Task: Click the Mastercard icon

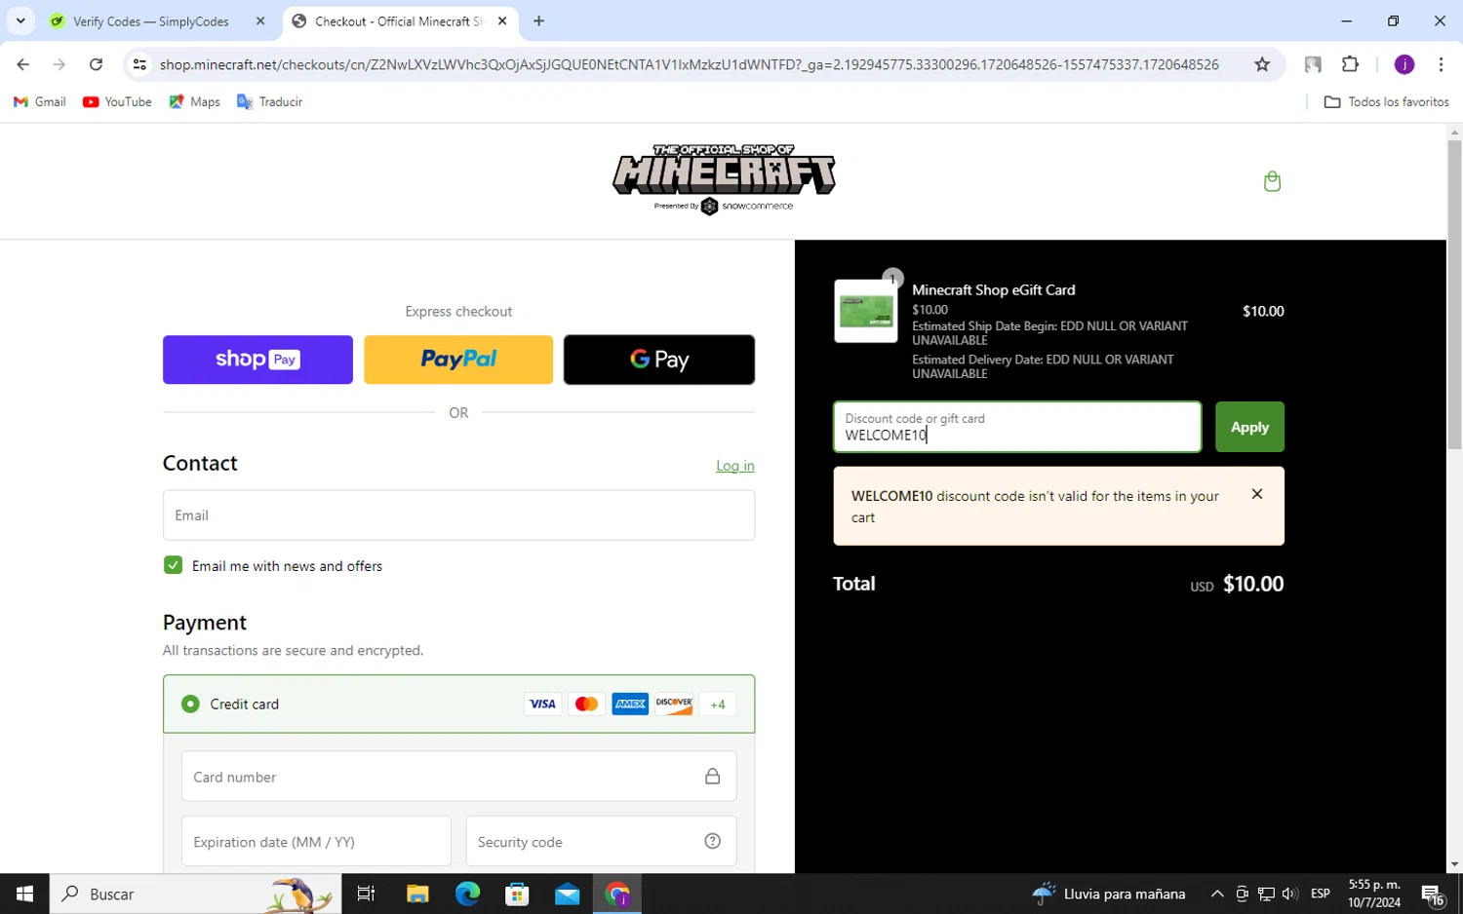Action: (586, 704)
